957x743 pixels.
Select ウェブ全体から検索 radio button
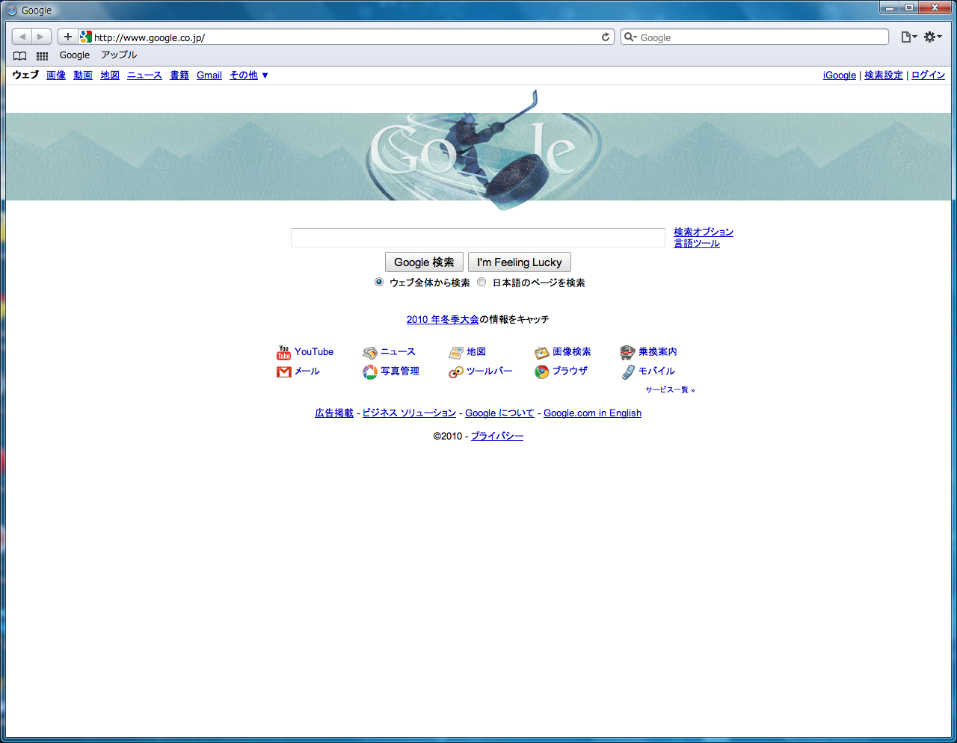[x=379, y=282]
